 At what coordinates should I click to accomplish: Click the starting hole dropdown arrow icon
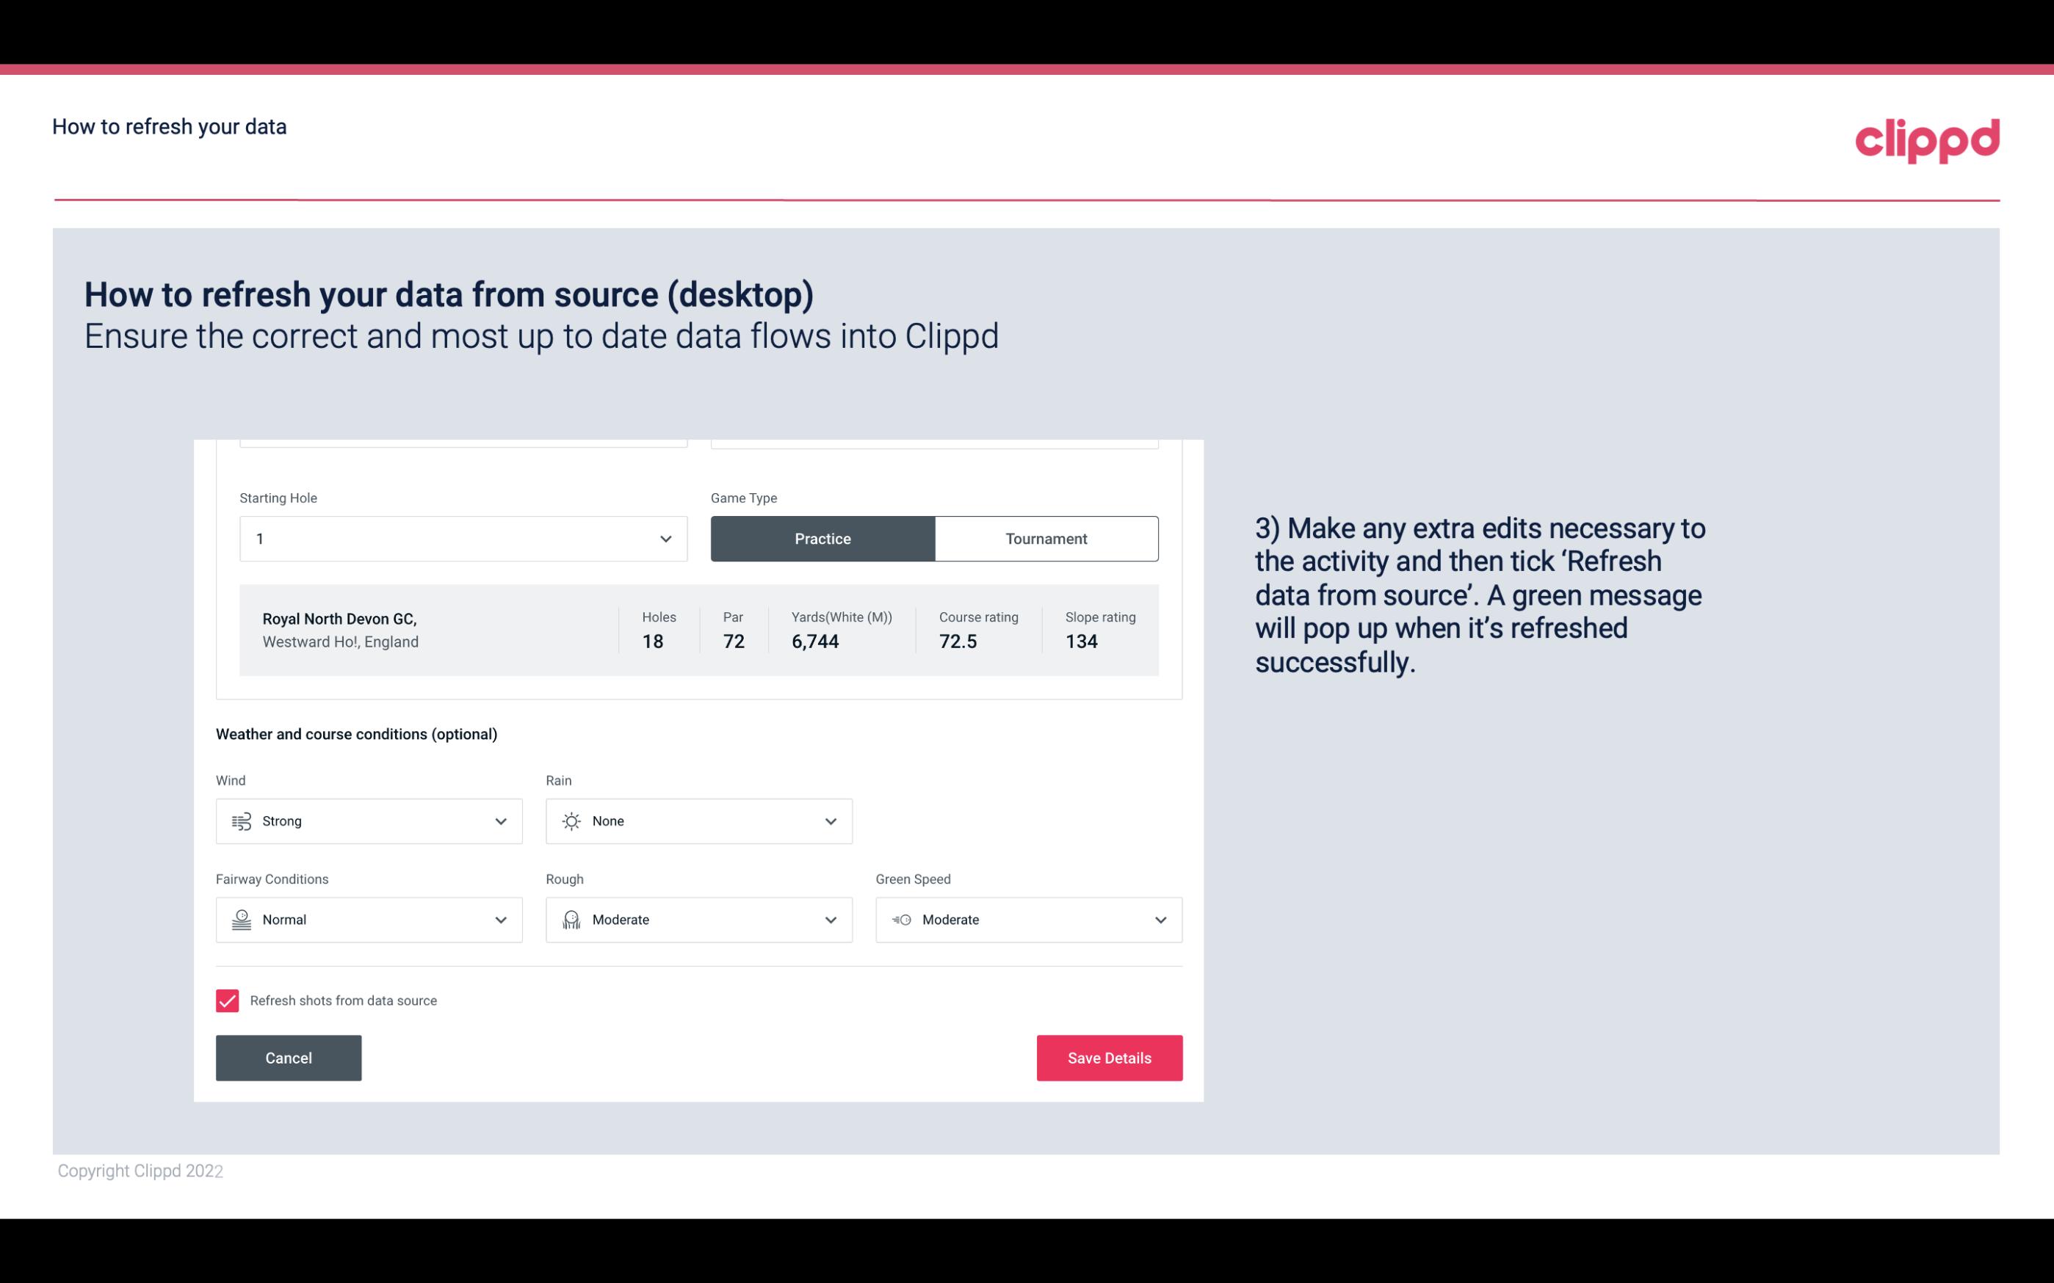pos(664,538)
